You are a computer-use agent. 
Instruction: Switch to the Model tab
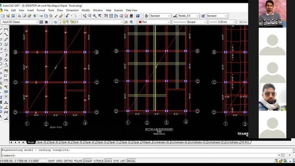[31, 142]
